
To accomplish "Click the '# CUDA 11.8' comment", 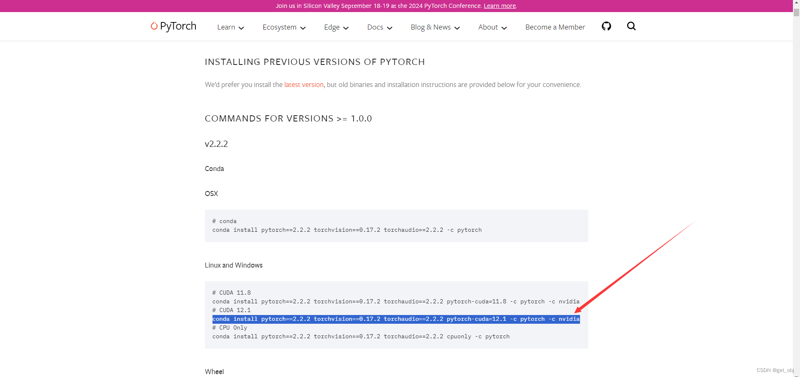I will (232, 293).
